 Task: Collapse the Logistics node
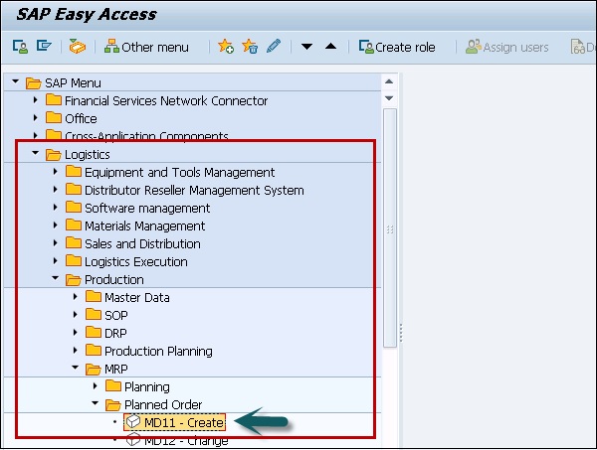click(x=36, y=153)
